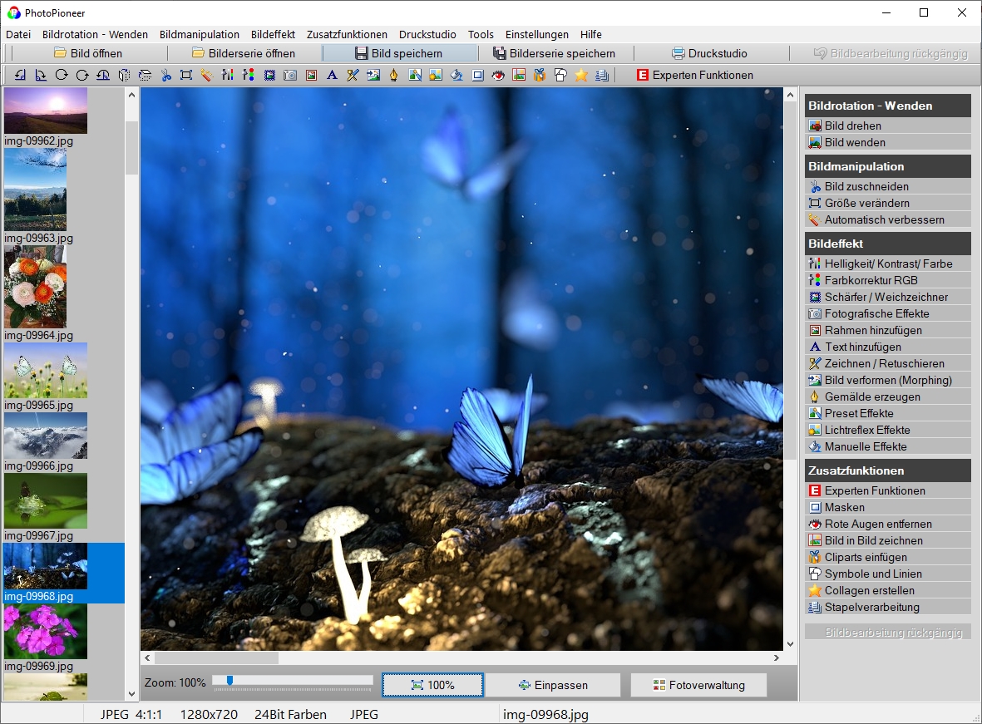This screenshot has height=724, width=982.
Task: Click the zoom slider handle
Action: 229,681
